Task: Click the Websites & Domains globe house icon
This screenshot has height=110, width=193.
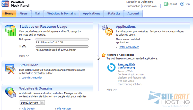Action: point(11,92)
